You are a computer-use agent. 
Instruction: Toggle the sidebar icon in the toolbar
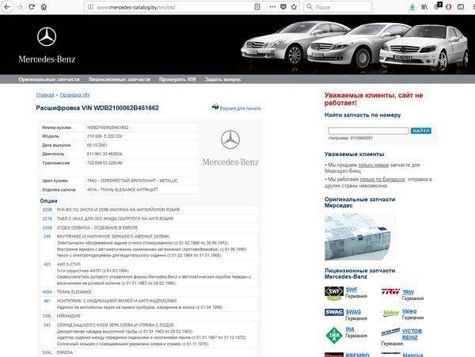pos(461,6)
